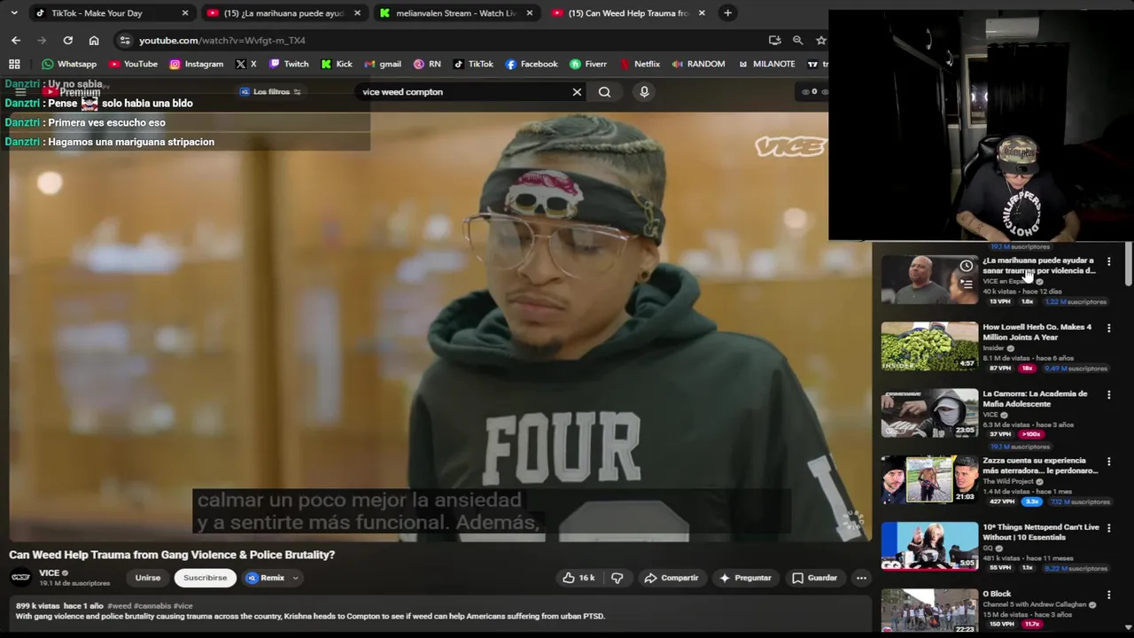Open the X bookmark
The width and height of the screenshot is (1134, 638).
(x=245, y=64)
